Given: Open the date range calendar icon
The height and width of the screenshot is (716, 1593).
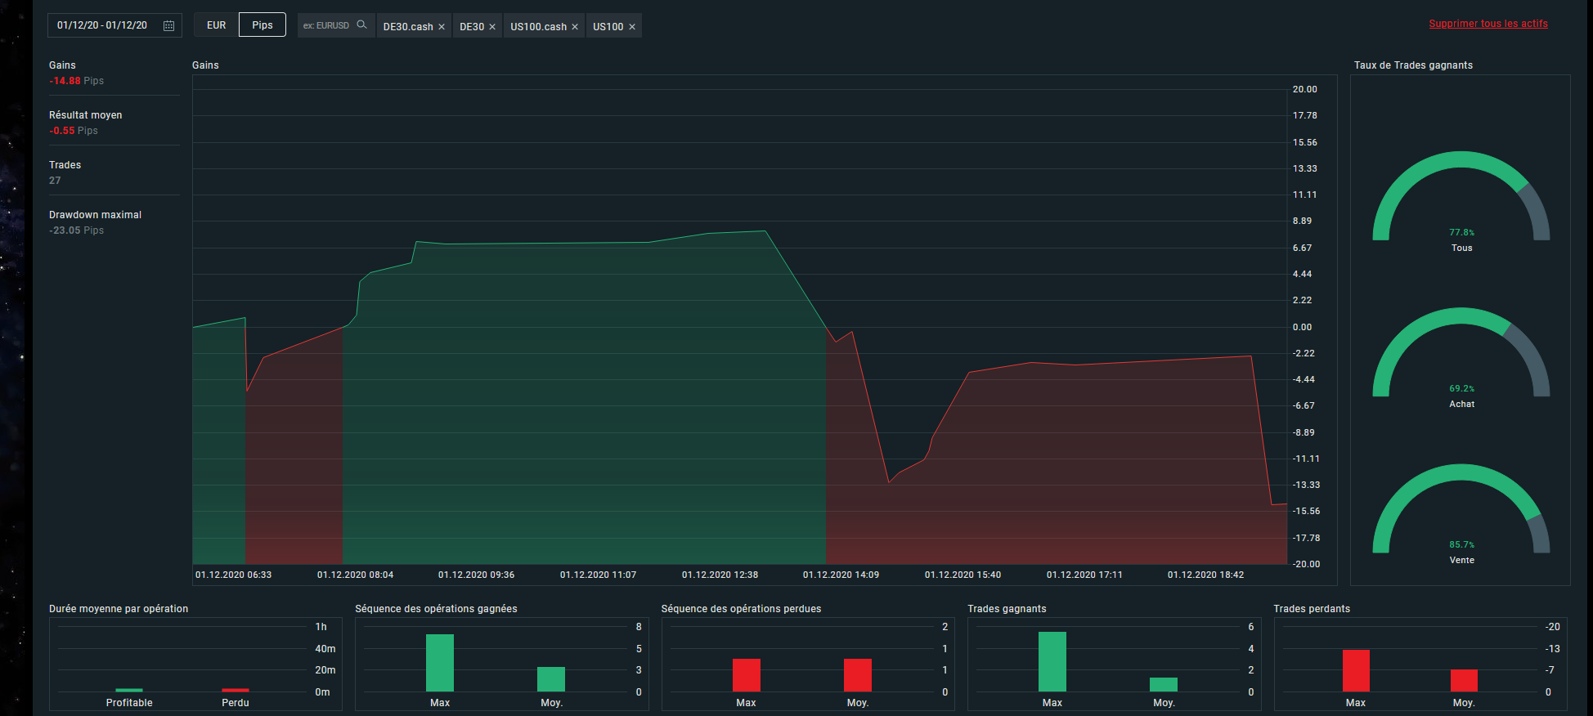Looking at the screenshot, I should (168, 25).
